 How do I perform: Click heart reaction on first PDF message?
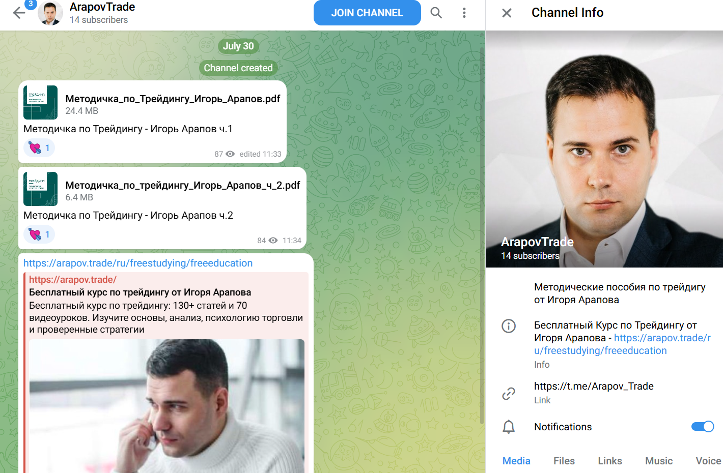click(39, 148)
